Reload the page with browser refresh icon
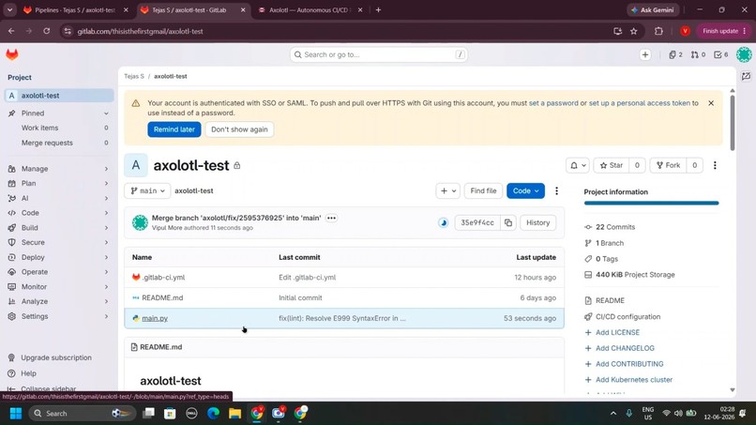 click(46, 31)
